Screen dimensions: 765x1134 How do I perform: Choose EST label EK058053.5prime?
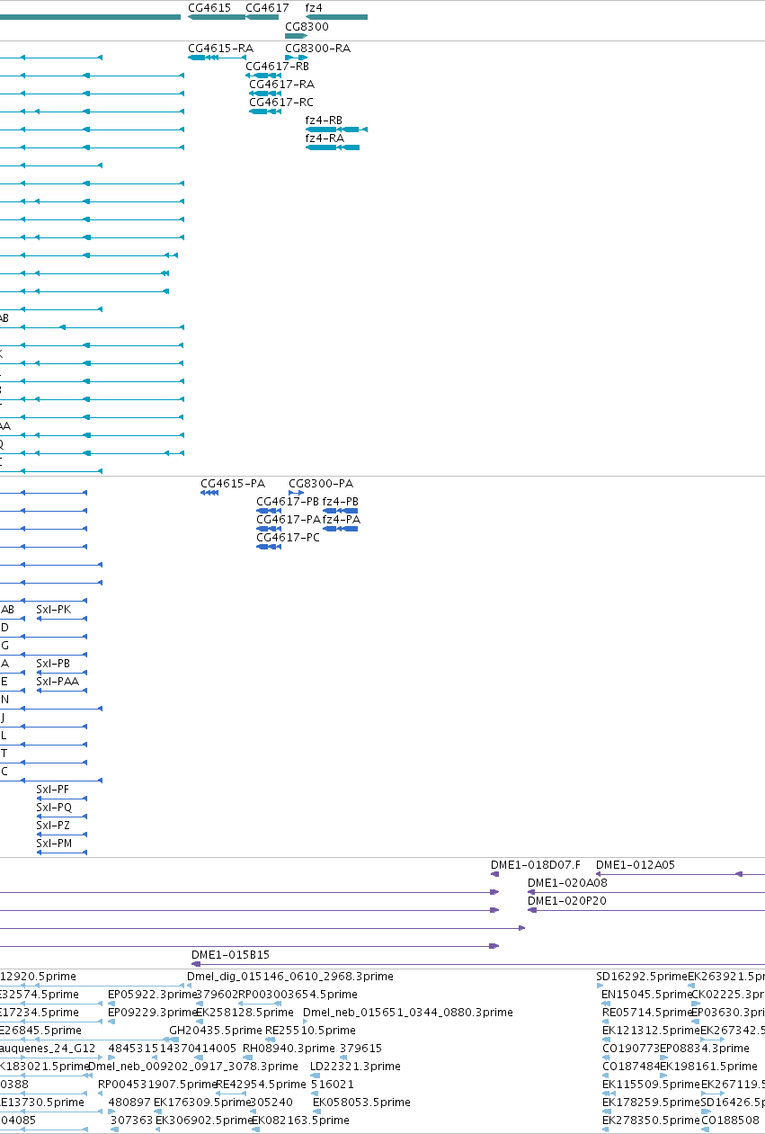tap(361, 1103)
